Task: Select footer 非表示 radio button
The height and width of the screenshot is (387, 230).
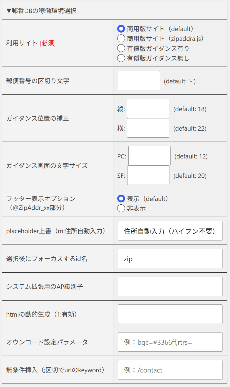Action: 121,208
